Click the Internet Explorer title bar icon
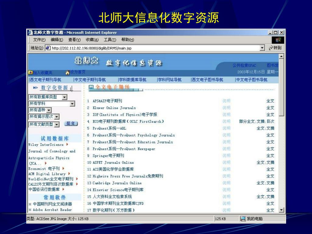This screenshot has height=234, width=312. click(x=30, y=32)
